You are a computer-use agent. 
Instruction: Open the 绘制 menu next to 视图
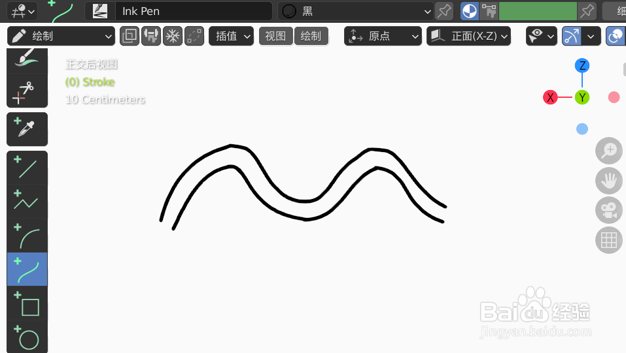click(x=311, y=37)
